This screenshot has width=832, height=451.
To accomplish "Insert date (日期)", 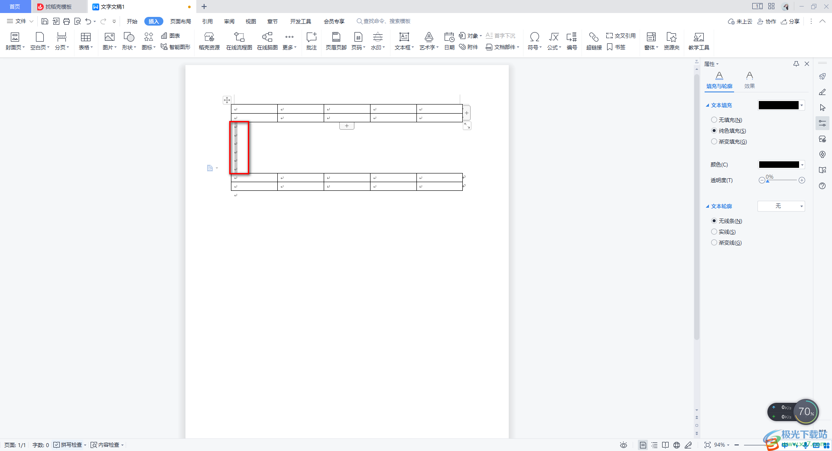I will click(449, 42).
